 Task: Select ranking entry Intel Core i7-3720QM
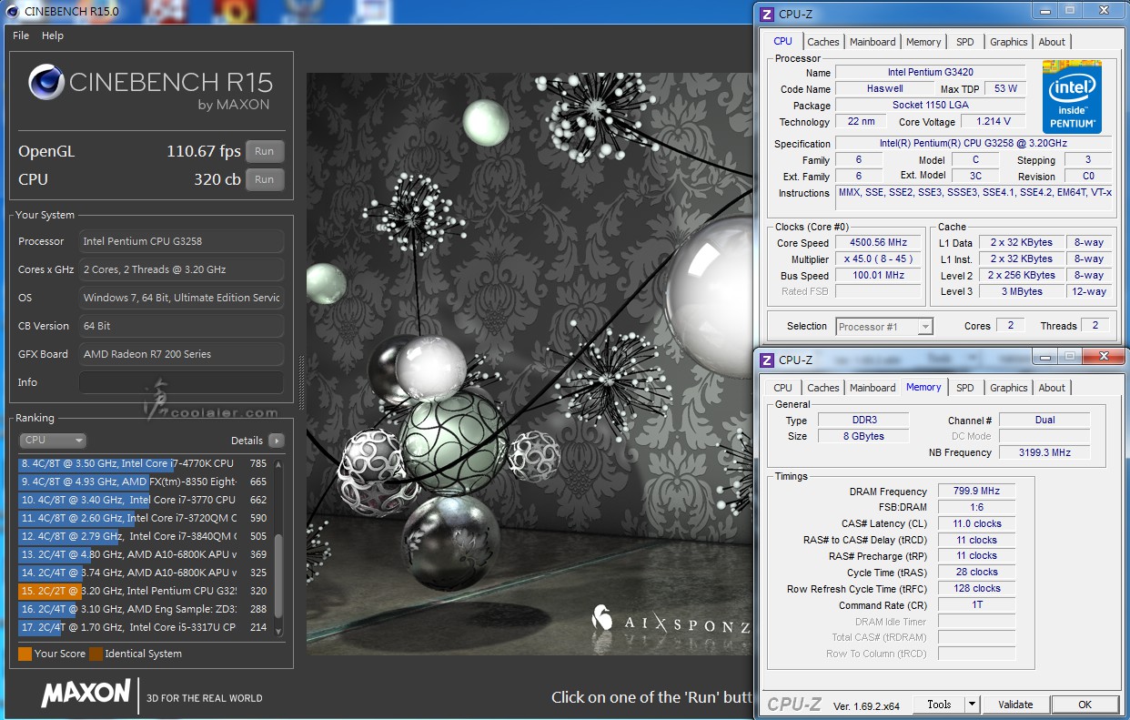tap(144, 518)
